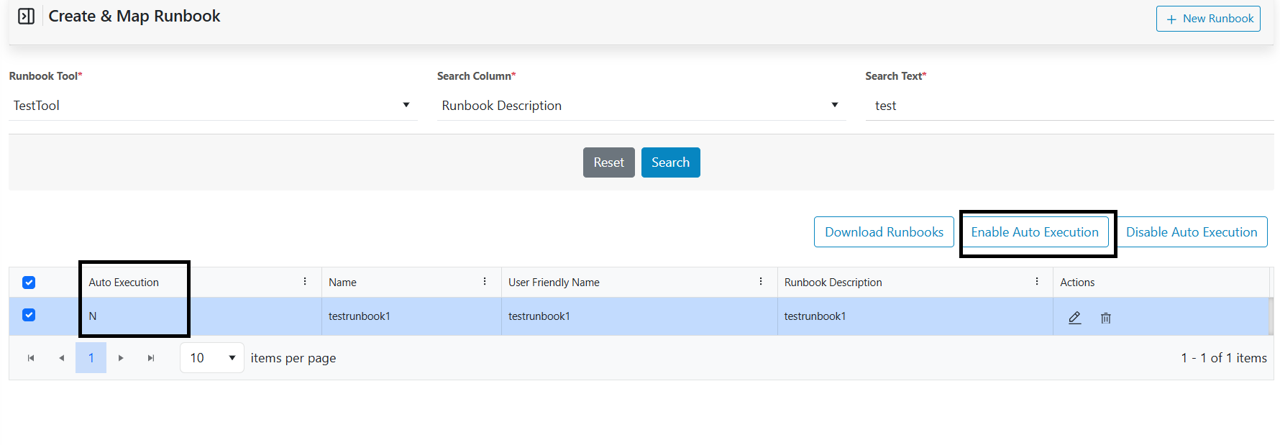Jump to the last page
This screenshot has height=445, width=1280.
(x=151, y=358)
